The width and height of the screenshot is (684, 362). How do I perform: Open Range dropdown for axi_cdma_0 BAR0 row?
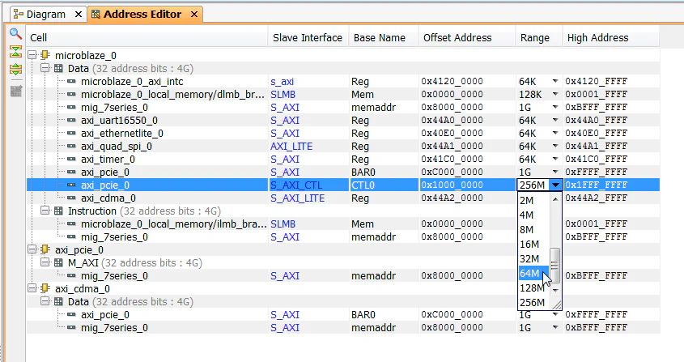554,314
